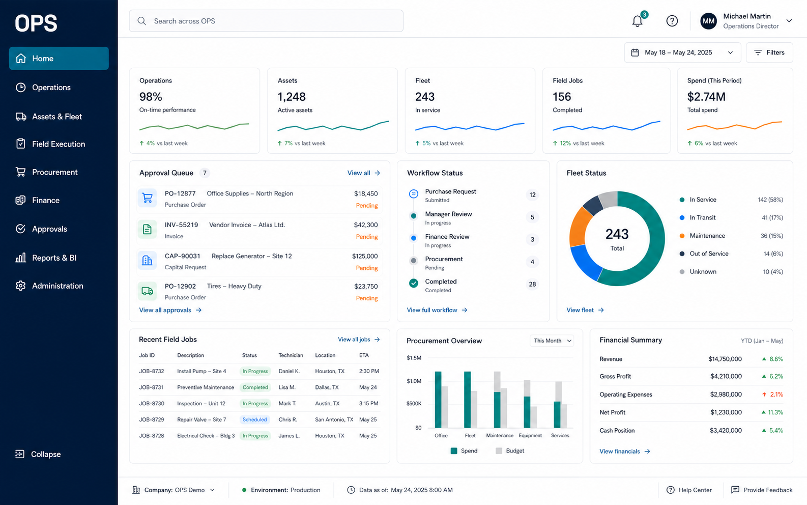This screenshot has height=505, width=807.
Task: Click the arrow icon next to View fleet
Action: (601, 310)
